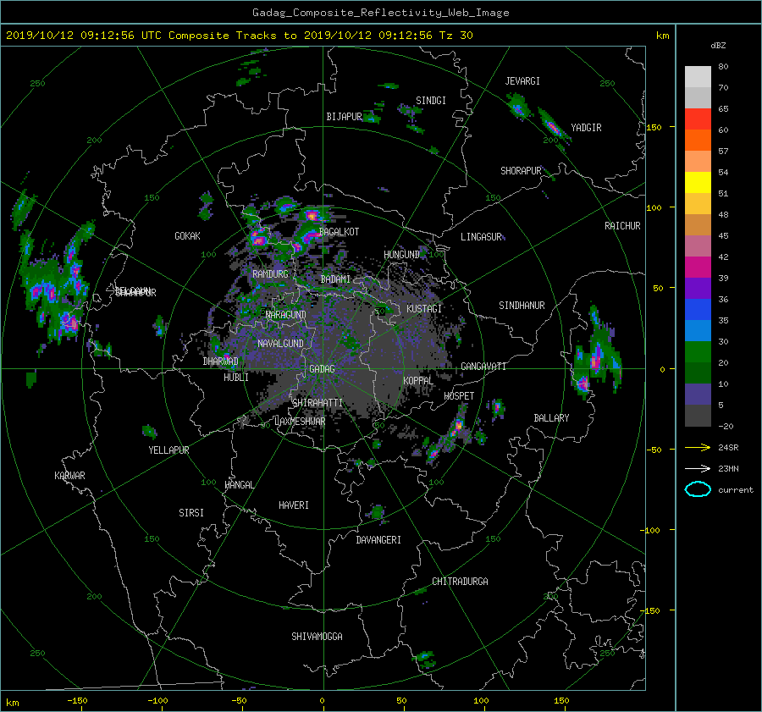
Task: Select the HAVERI label
Action: point(294,506)
